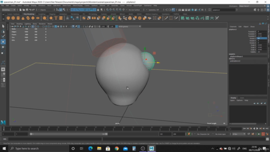
Task: Open the Edit Mesh menu
Action: coord(57,5)
